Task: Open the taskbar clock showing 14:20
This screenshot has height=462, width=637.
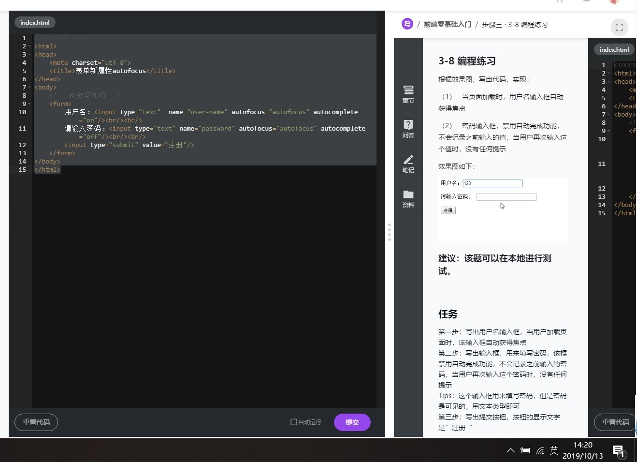Action: [583, 450]
